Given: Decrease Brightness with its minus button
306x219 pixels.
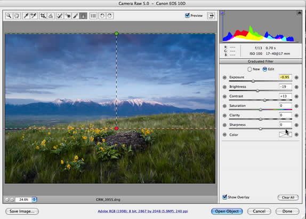Looking at the screenshot, I should coord(224,87).
